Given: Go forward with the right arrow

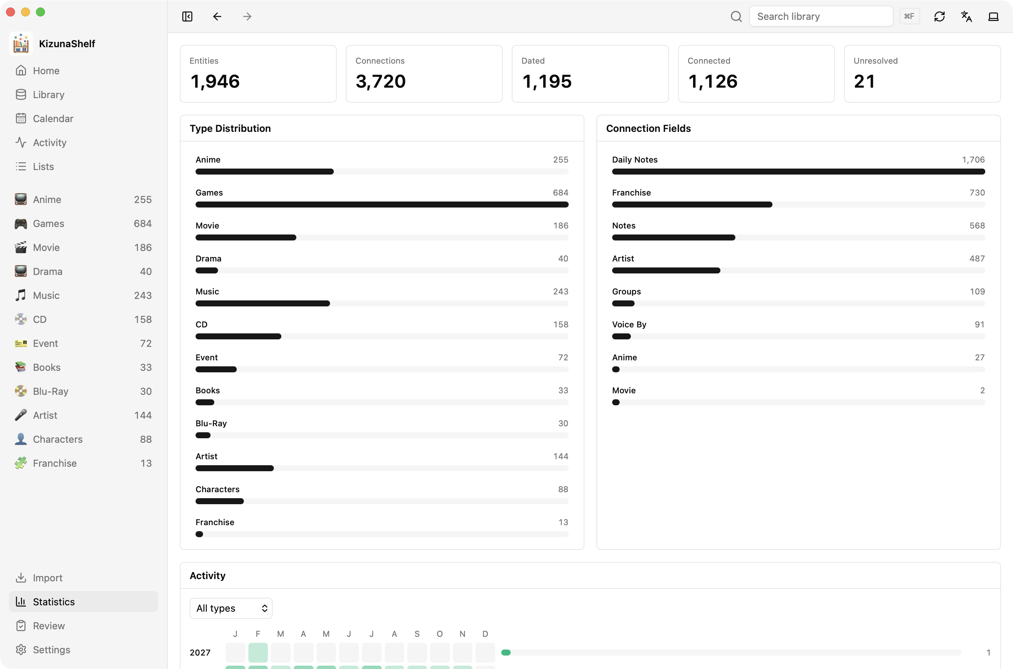Looking at the screenshot, I should click(x=247, y=16).
